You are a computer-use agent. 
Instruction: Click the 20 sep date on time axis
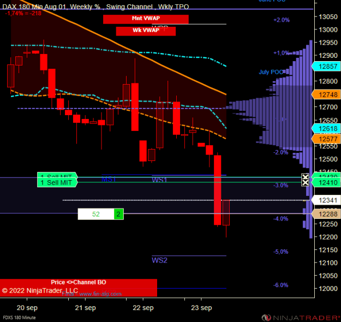tap(27, 308)
